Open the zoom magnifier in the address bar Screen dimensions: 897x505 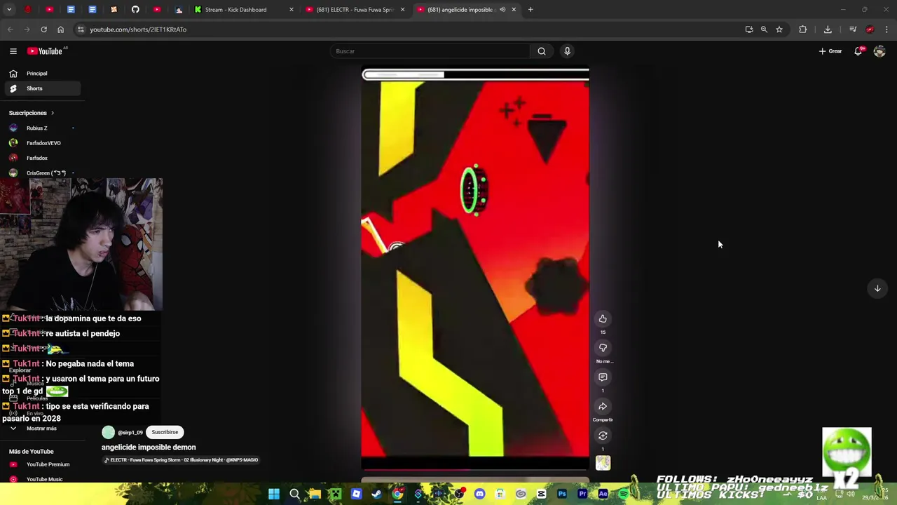(764, 29)
